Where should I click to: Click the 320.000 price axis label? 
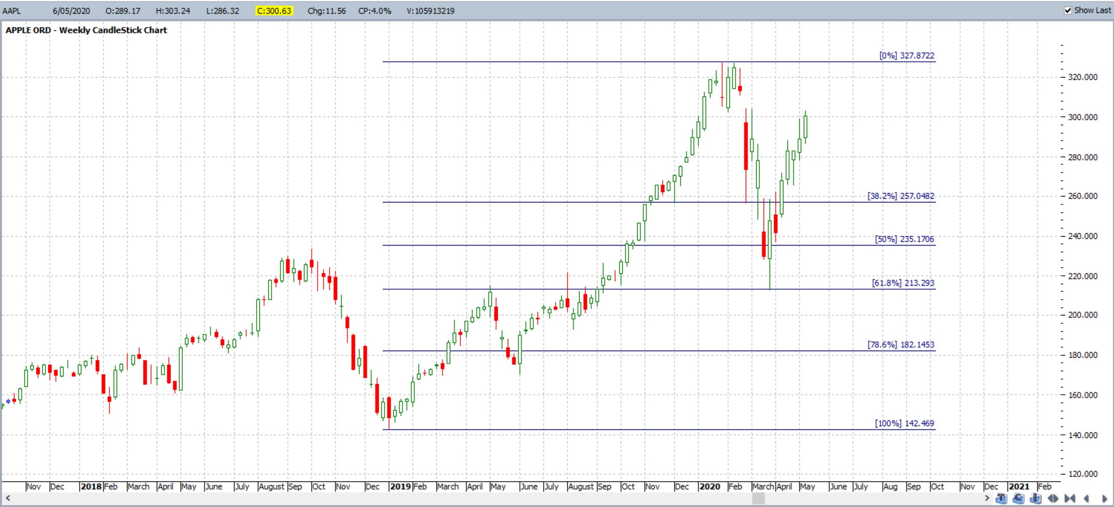pos(1083,78)
